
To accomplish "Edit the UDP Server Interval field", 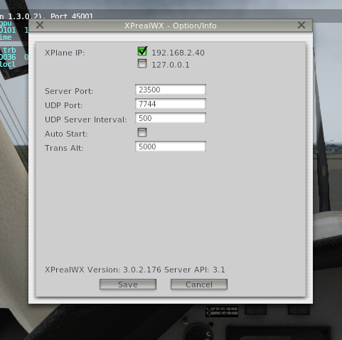I will click(171, 118).
